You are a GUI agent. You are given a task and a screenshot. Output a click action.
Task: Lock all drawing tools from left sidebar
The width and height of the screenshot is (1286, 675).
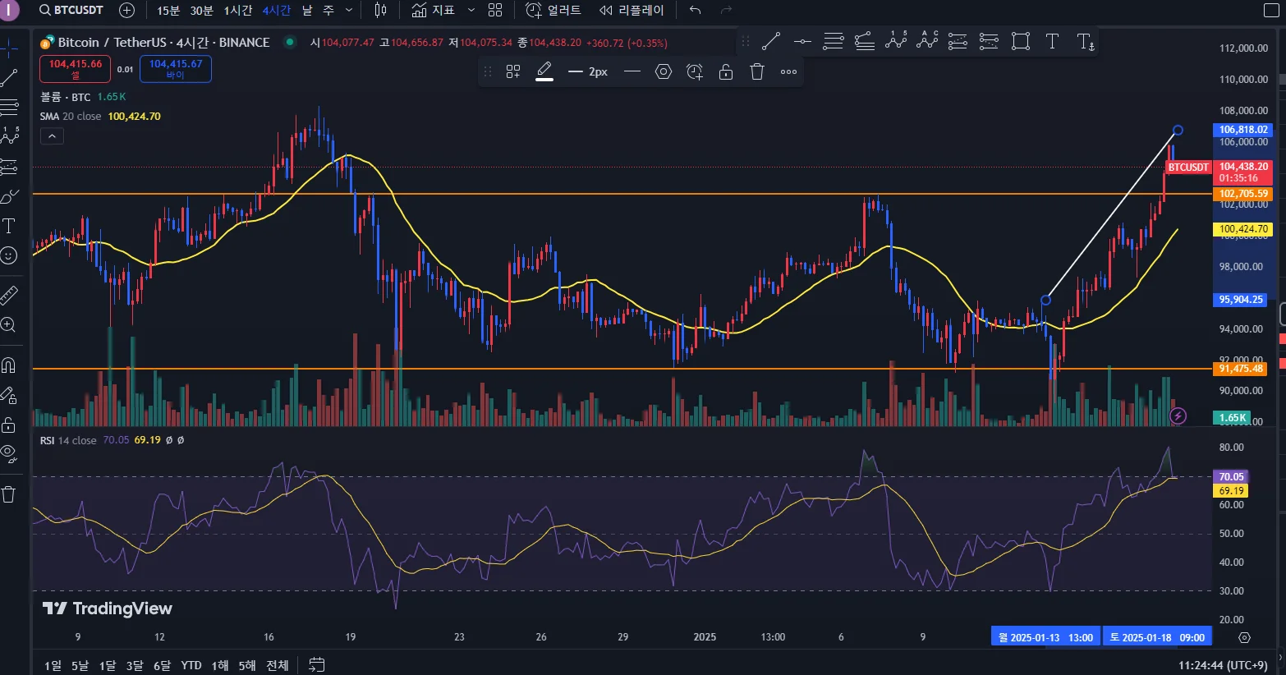tap(9, 425)
